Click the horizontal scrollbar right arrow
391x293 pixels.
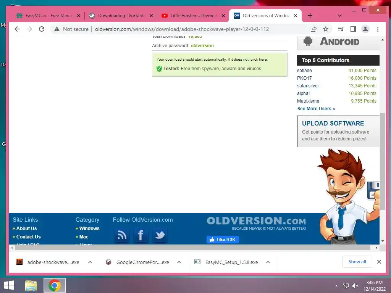pos(376,248)
